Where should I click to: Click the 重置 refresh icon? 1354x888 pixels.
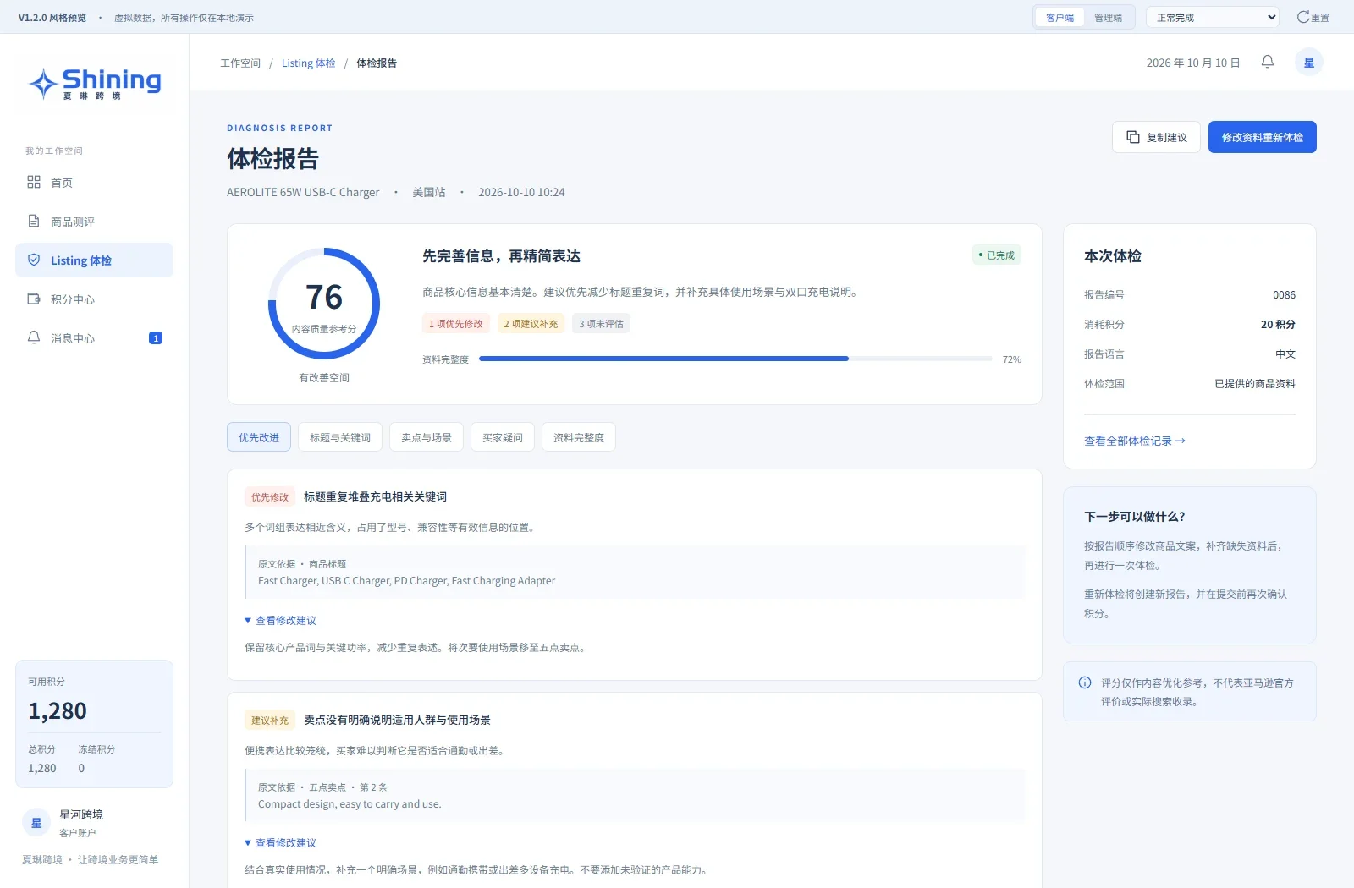pyautogui.click(x=1303, y=17)
